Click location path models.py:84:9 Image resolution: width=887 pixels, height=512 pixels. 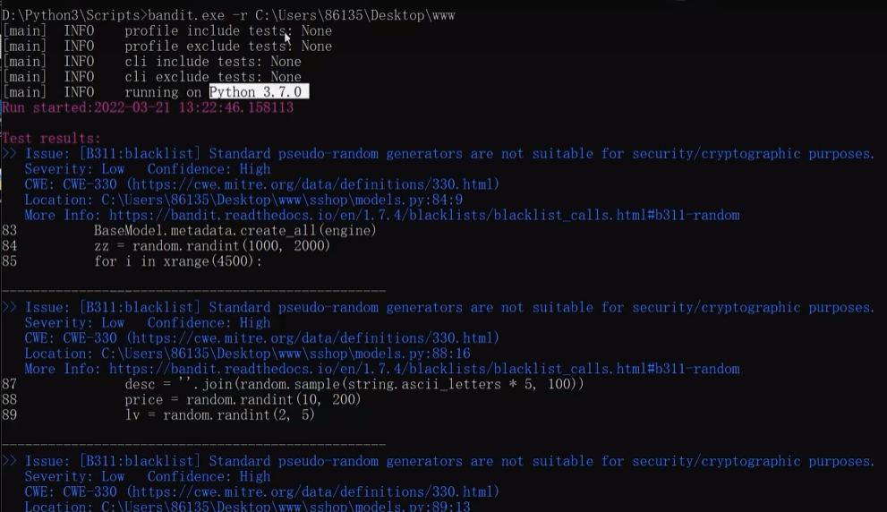(282, 200)
